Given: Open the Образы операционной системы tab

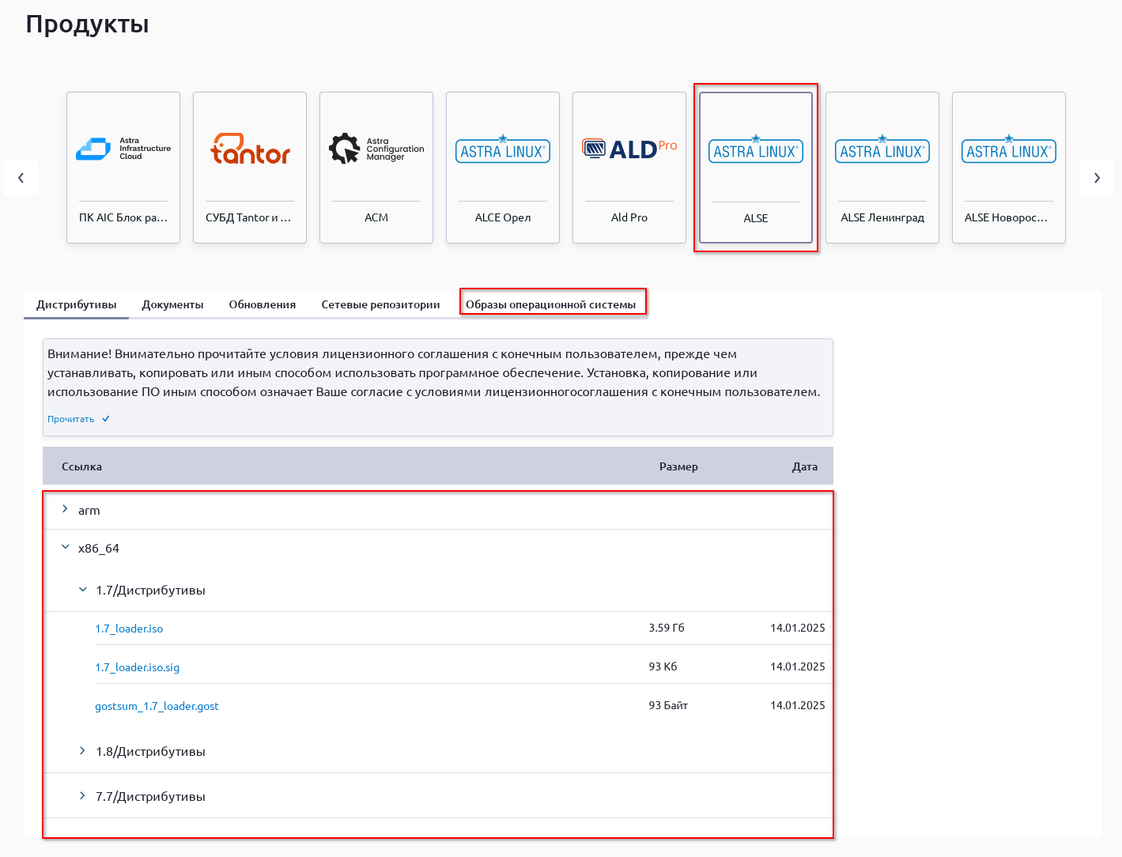Looking at the screenshot, I should coord(551,304).
